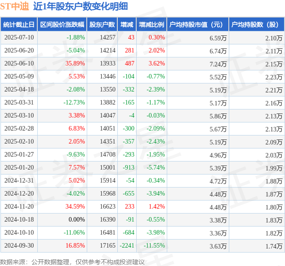Click the change ratio 3.62%
The image size is (285, 266).
click(x=157, y=63)
